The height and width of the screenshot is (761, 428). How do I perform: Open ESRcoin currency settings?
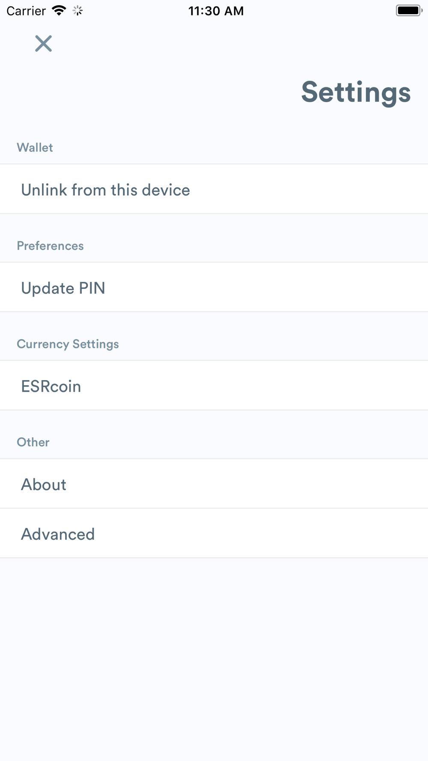pos(214,386)
